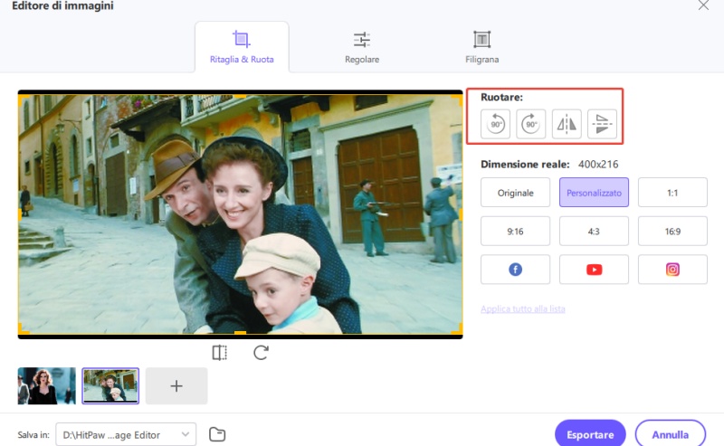Select the Originale aspect ratio
724x446 pixels.
(x=515, y=193)
